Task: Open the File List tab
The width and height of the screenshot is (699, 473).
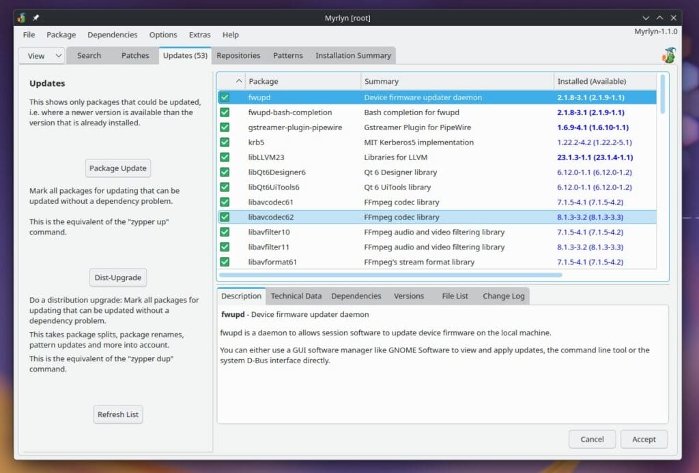Action: click(455, 296)
